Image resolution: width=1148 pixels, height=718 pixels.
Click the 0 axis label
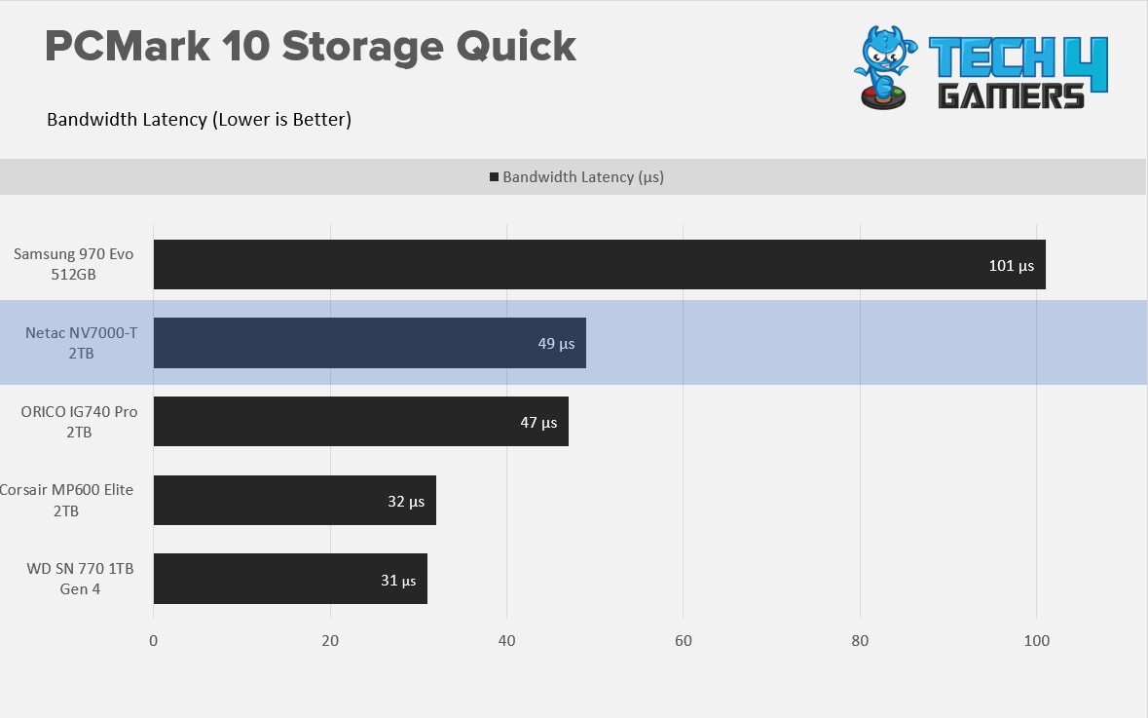click(153, 640)
